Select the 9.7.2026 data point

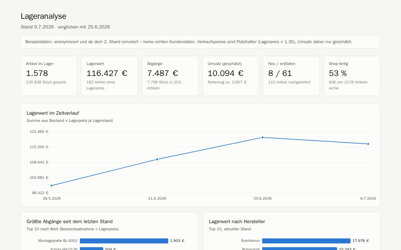point(368,144)
